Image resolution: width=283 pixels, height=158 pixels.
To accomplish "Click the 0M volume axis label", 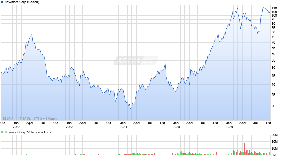I will [x=273, y=155].
